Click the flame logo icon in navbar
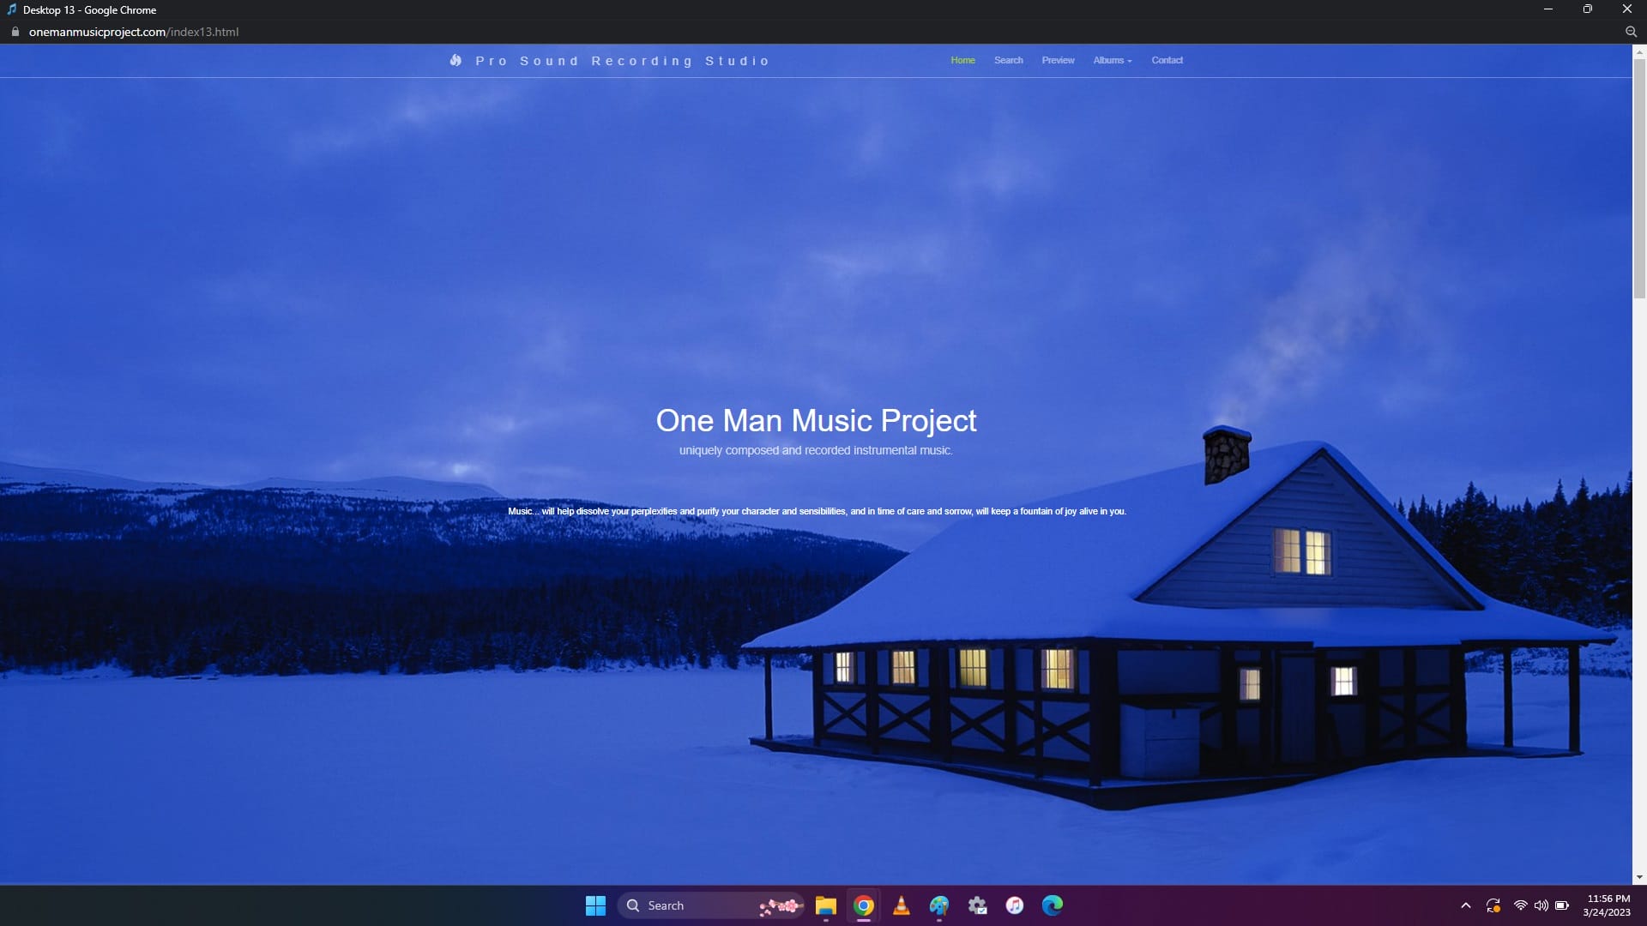Screen dimensions: 1647x926 coord(455,60)
